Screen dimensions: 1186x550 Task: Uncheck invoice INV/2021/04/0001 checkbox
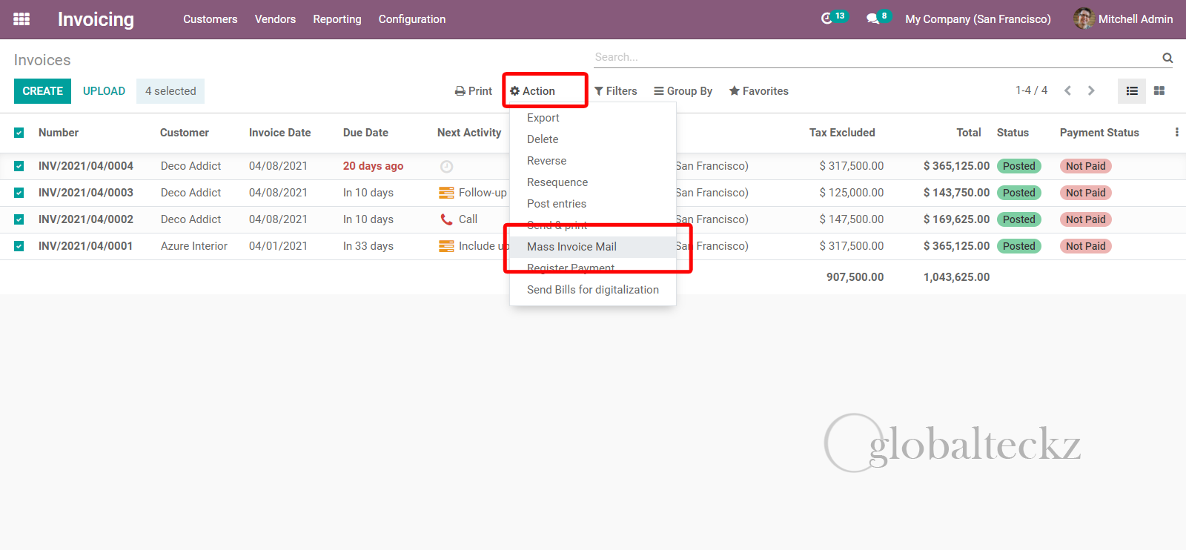19,246
